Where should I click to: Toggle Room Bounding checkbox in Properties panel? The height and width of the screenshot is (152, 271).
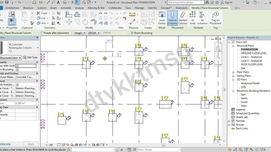click(17, 70)
